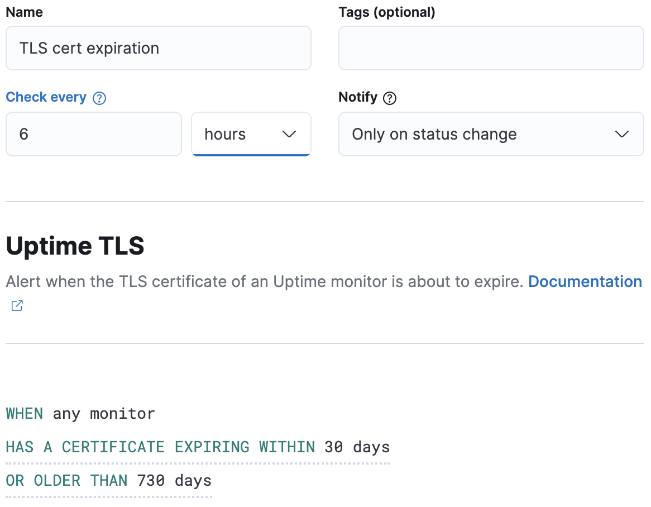Image resolution: width=651 pixels, height=507 pixels.
Task: Click the chevron arrow in Notify selector
Action: click(621, 135)
